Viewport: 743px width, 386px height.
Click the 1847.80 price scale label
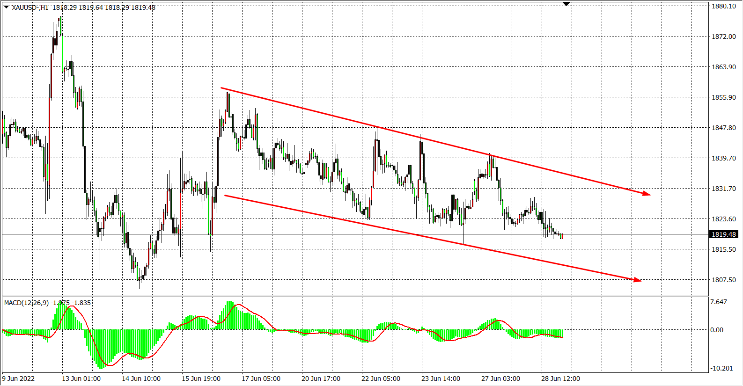pos(723,128)
